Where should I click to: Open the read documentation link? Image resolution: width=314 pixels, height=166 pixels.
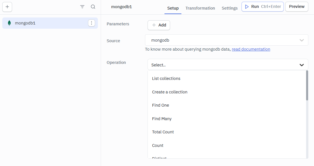(251, 49)
